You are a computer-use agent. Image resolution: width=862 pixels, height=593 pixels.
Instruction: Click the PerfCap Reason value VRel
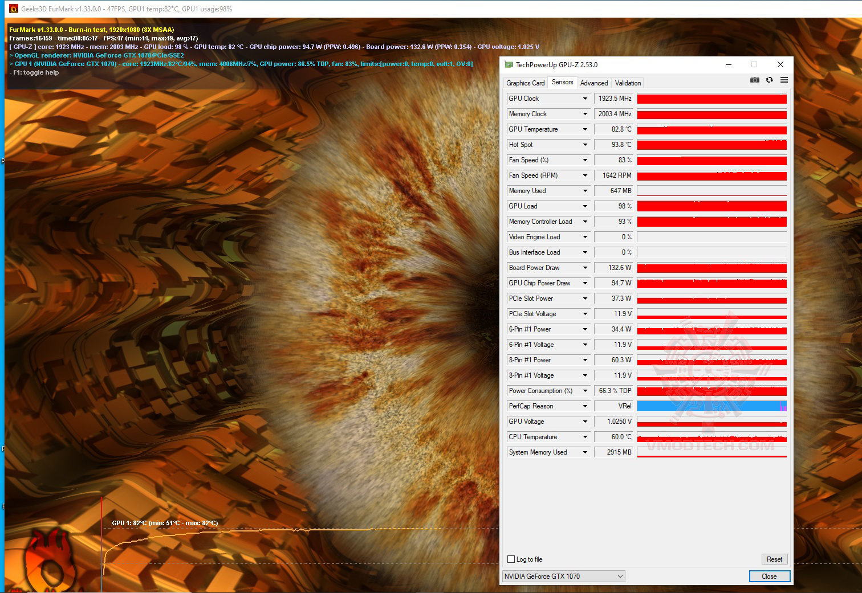[x=614, y=406]
